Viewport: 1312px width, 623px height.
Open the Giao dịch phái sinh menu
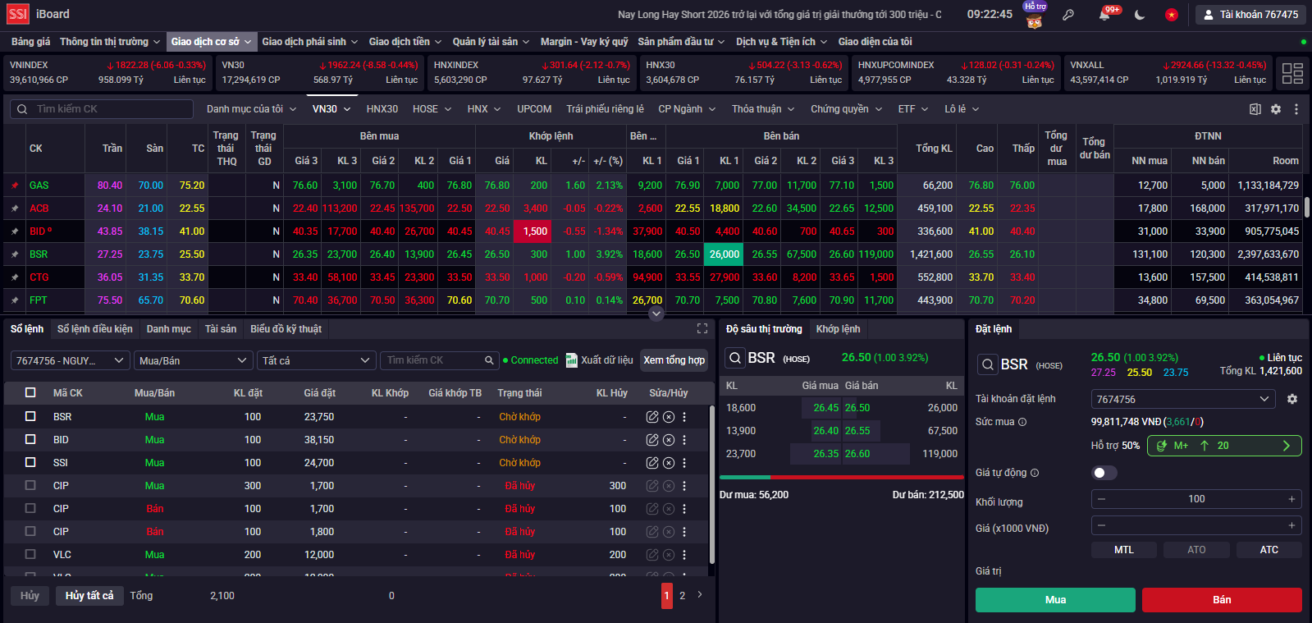tap(309, 42)
